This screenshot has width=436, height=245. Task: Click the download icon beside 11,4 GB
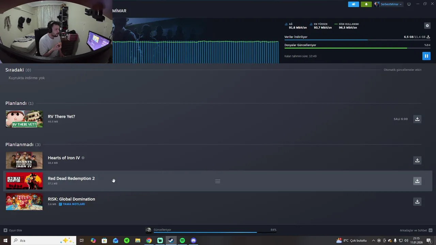pos(428,37)
